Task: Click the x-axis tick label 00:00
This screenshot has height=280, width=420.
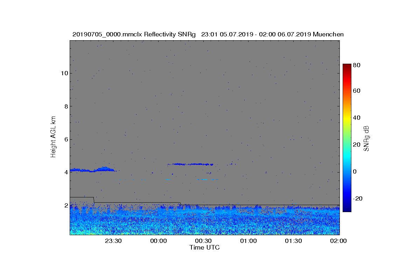Action: click(158, 241)
